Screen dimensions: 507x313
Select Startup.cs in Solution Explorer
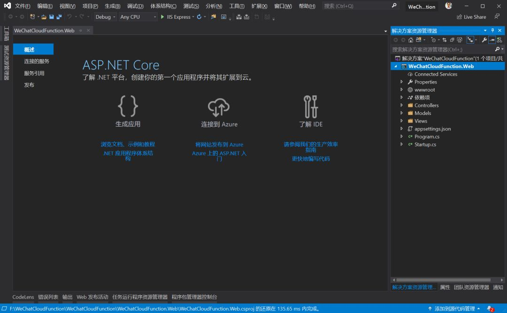(425, 144)
